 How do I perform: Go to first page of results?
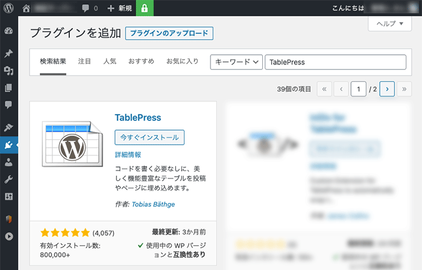click(x=324, y=89)
